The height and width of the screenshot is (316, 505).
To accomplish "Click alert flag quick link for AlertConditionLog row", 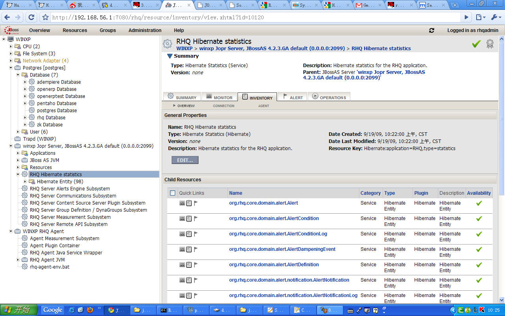I will coord(196,234).
